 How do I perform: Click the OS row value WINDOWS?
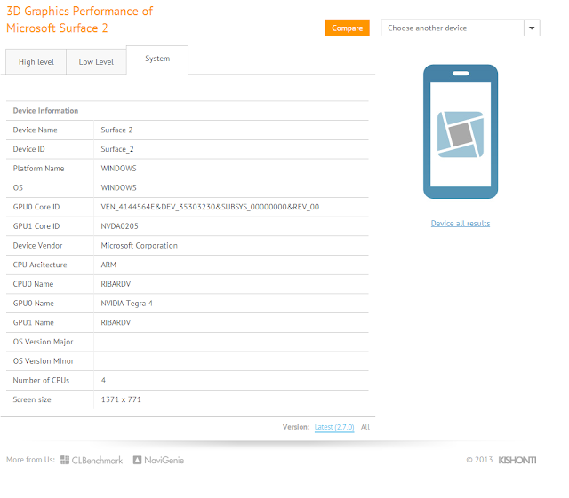[x=118, y=187]
